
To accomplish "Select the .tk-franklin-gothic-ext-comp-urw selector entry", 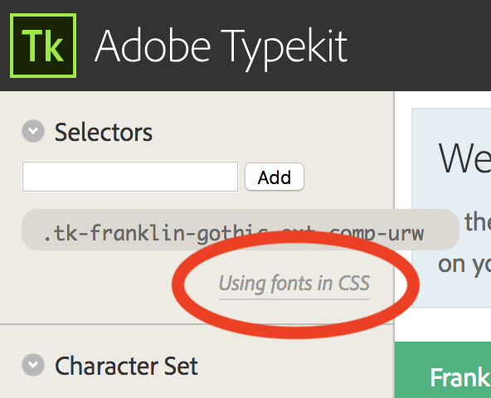I will tap(241, 230).
